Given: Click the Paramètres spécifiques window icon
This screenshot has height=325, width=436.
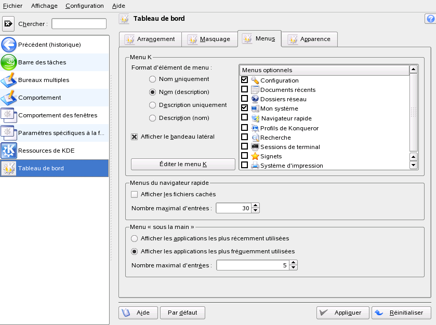Looking at the screenshot, I should click(x=9, y=133).
